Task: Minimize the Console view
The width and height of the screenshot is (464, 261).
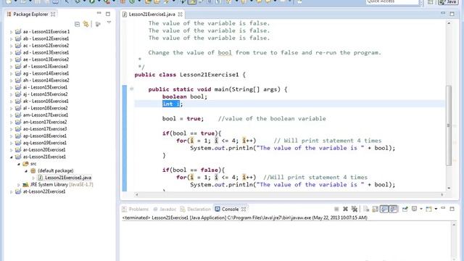Action: coord(443,209)
